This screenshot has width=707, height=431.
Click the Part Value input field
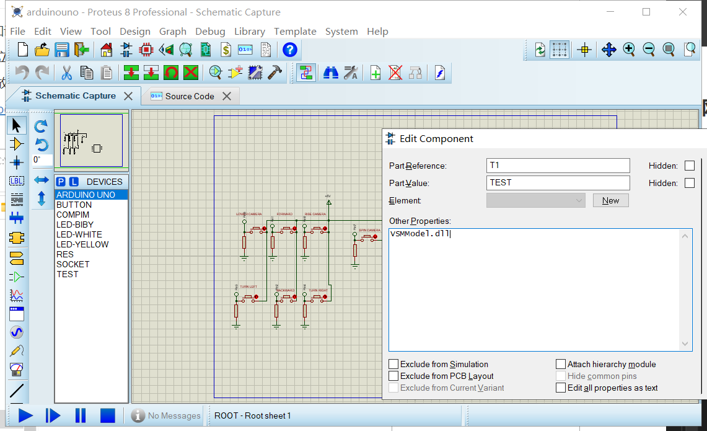[x=558, y=182]
